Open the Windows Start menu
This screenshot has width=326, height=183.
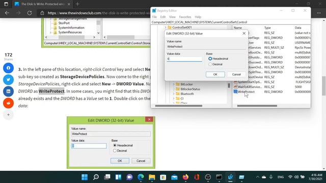(x=85, y=177)
